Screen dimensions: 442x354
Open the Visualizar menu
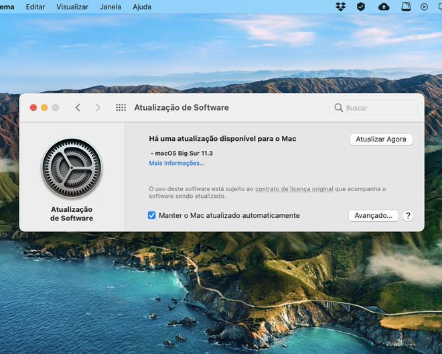(x=72, y=7)
